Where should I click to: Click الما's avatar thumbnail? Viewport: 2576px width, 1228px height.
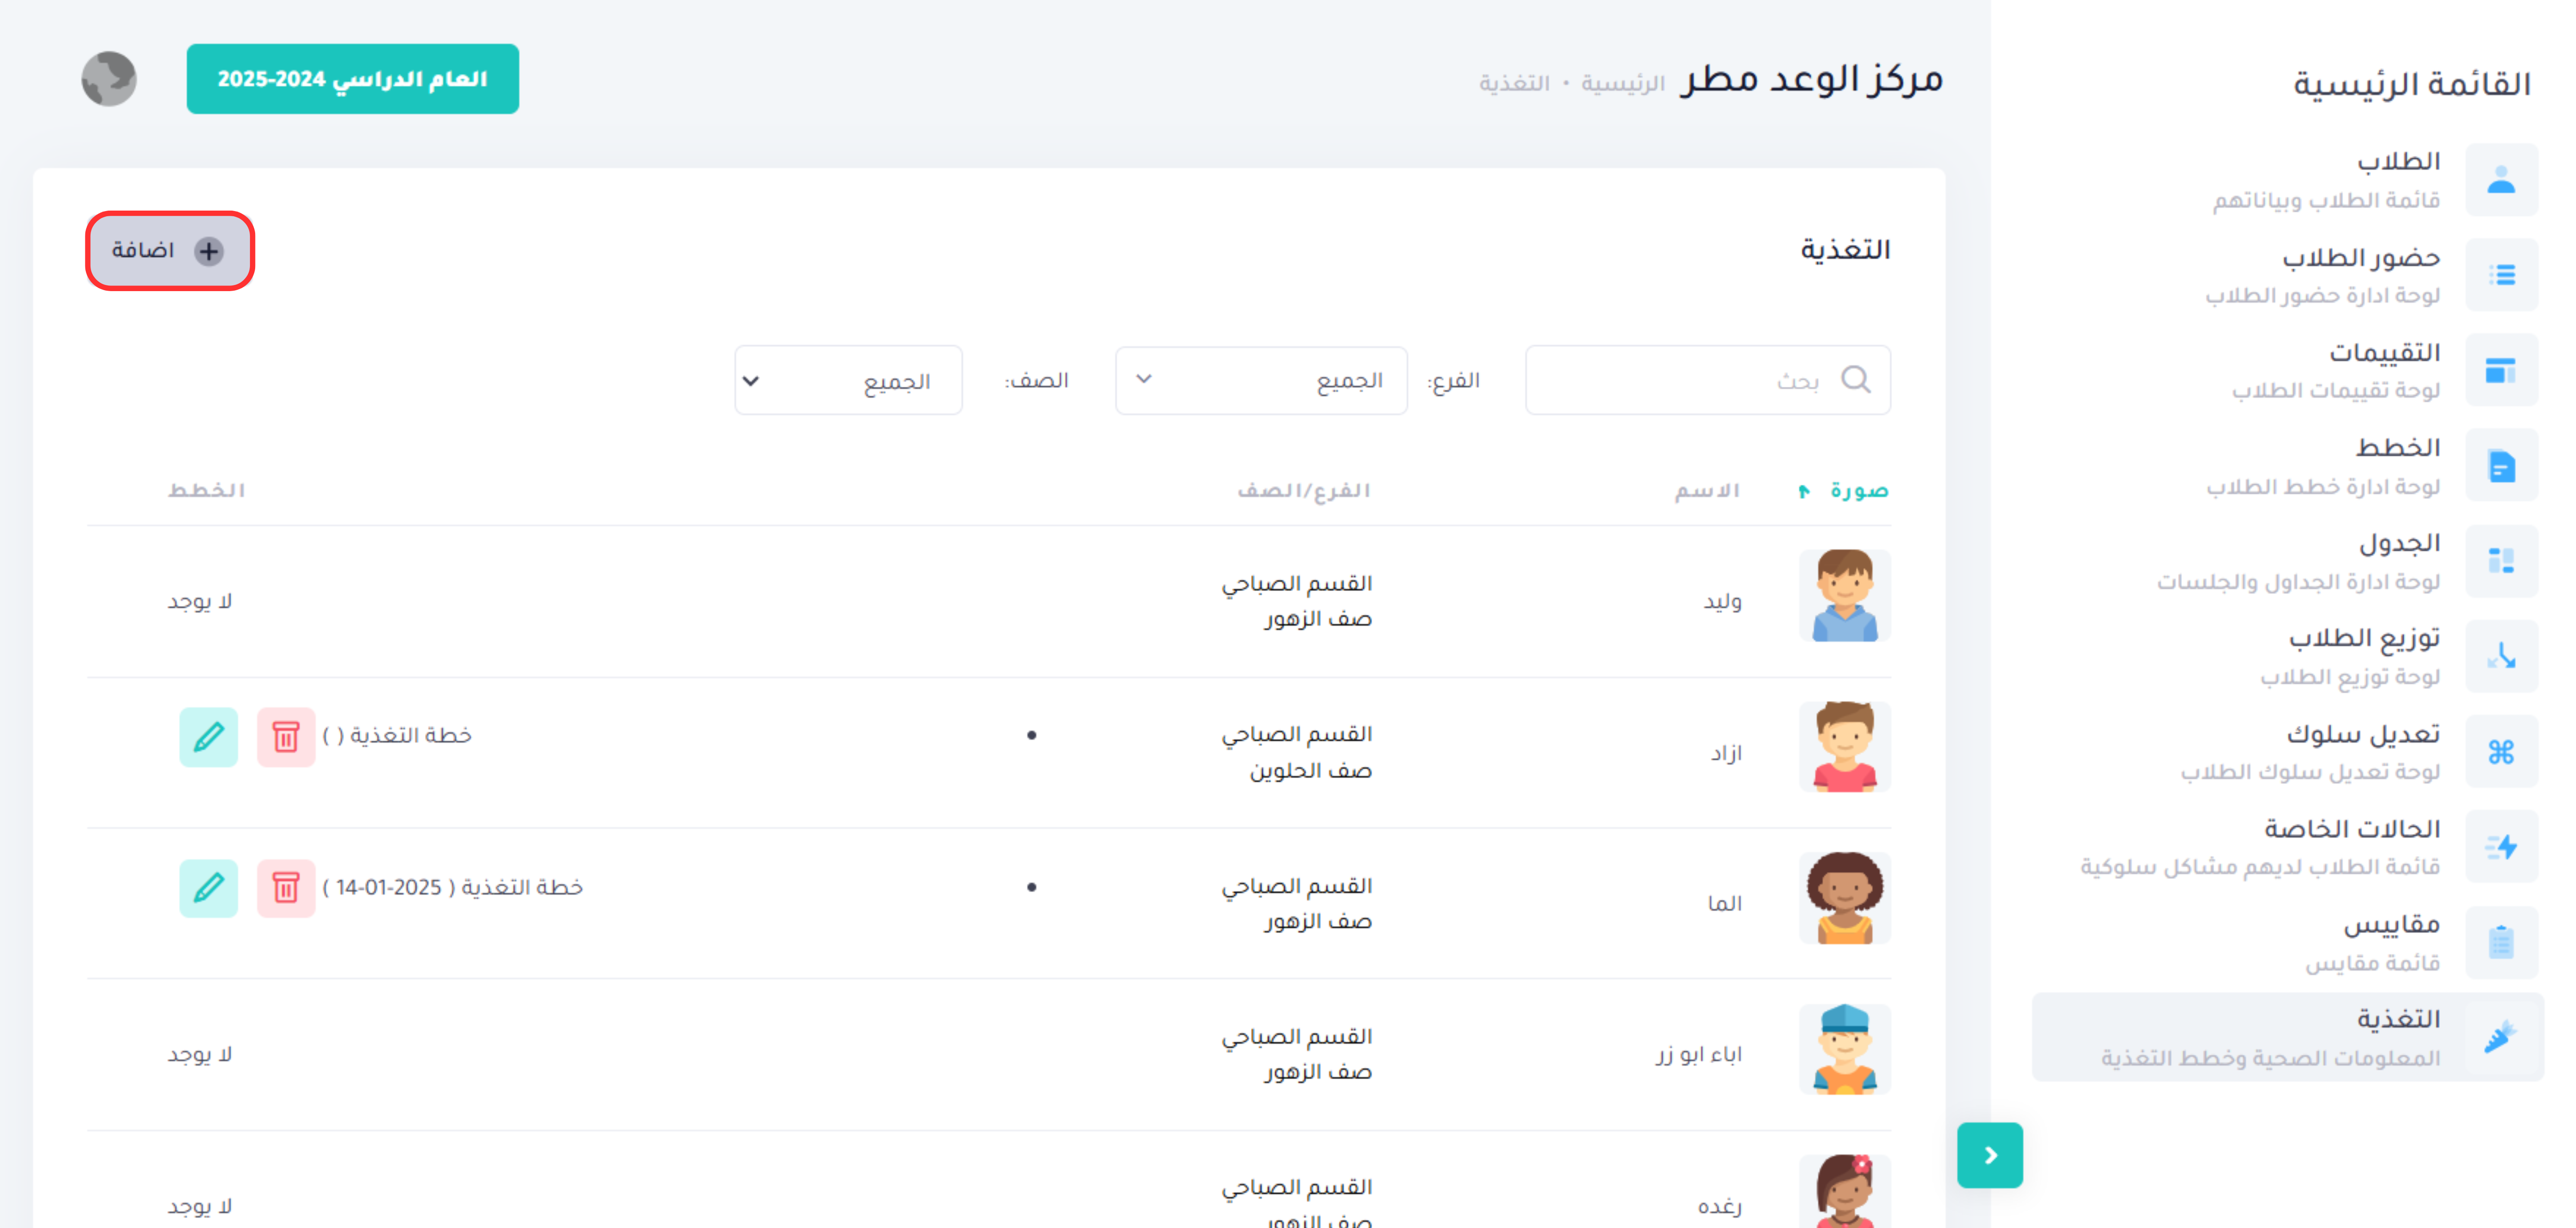[x=1844, y=897]
